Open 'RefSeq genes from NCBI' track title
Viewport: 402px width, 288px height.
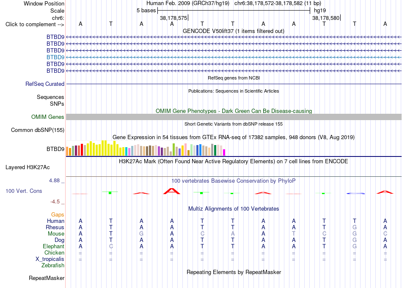234,78
